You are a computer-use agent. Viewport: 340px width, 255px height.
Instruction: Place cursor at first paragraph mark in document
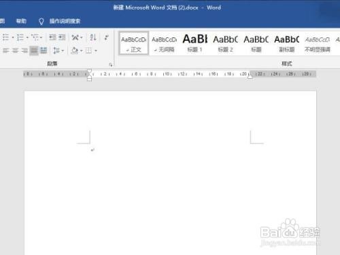[x=92, y=150]
